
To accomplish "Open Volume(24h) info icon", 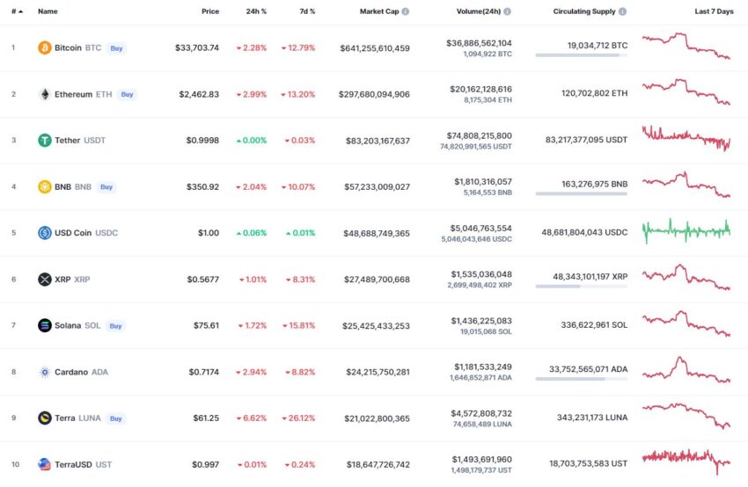I will [507, 11].
